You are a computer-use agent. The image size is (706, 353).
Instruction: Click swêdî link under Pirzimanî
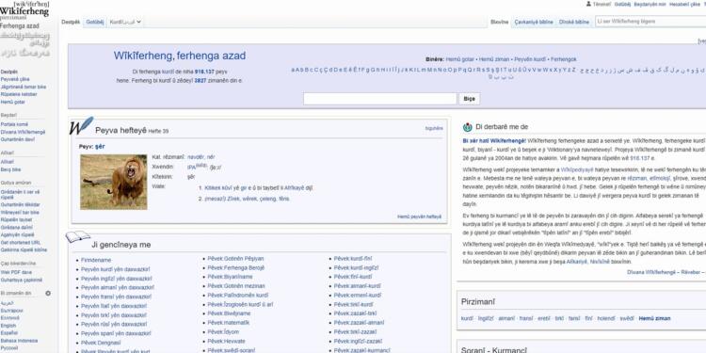[x=627, y=318]
